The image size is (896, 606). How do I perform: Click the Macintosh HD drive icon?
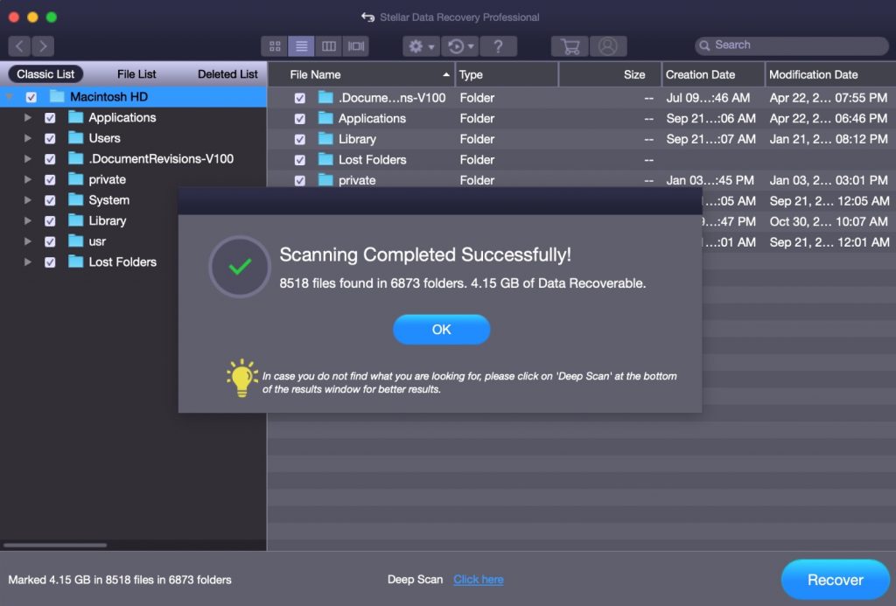tap(57, 96)
